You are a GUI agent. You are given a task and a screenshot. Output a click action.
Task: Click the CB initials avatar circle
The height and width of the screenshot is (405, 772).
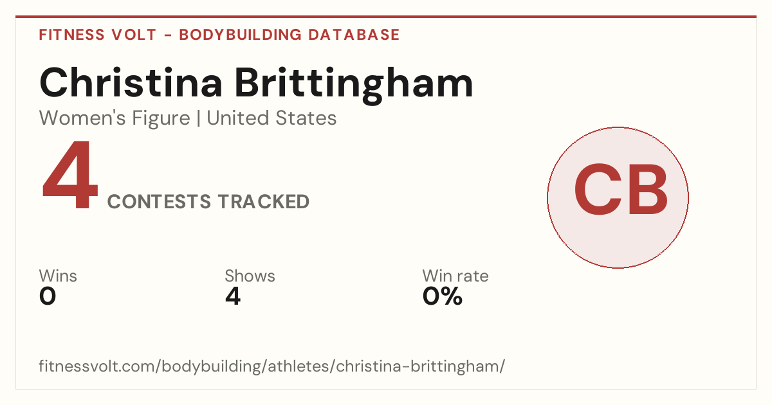coord(618,197)
